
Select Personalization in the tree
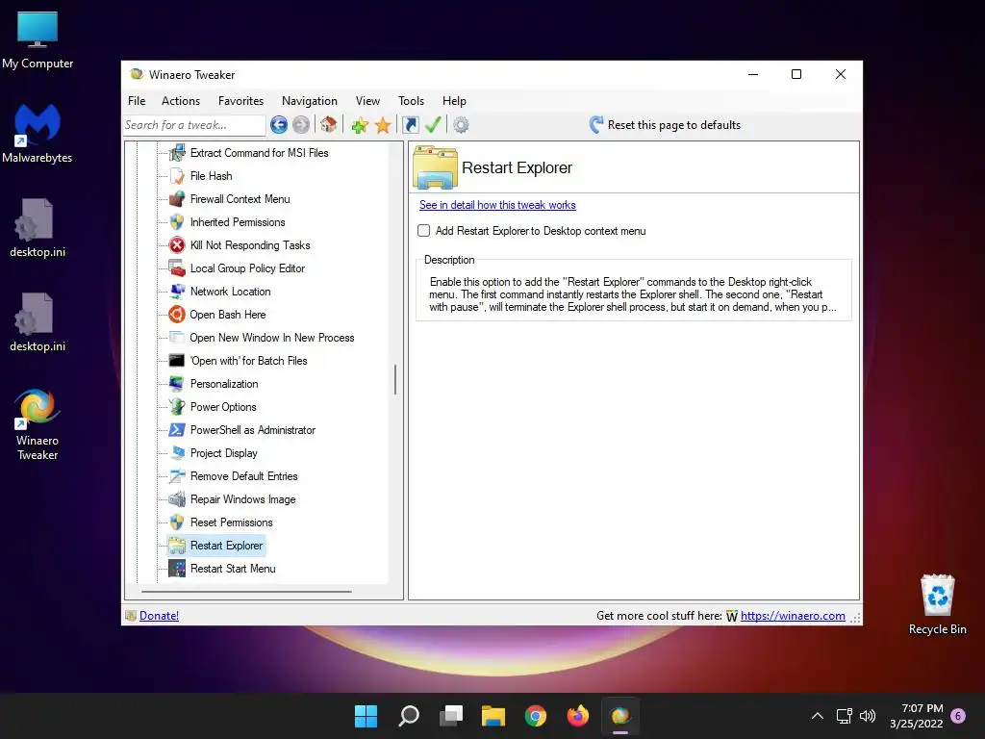pos(224,384)
